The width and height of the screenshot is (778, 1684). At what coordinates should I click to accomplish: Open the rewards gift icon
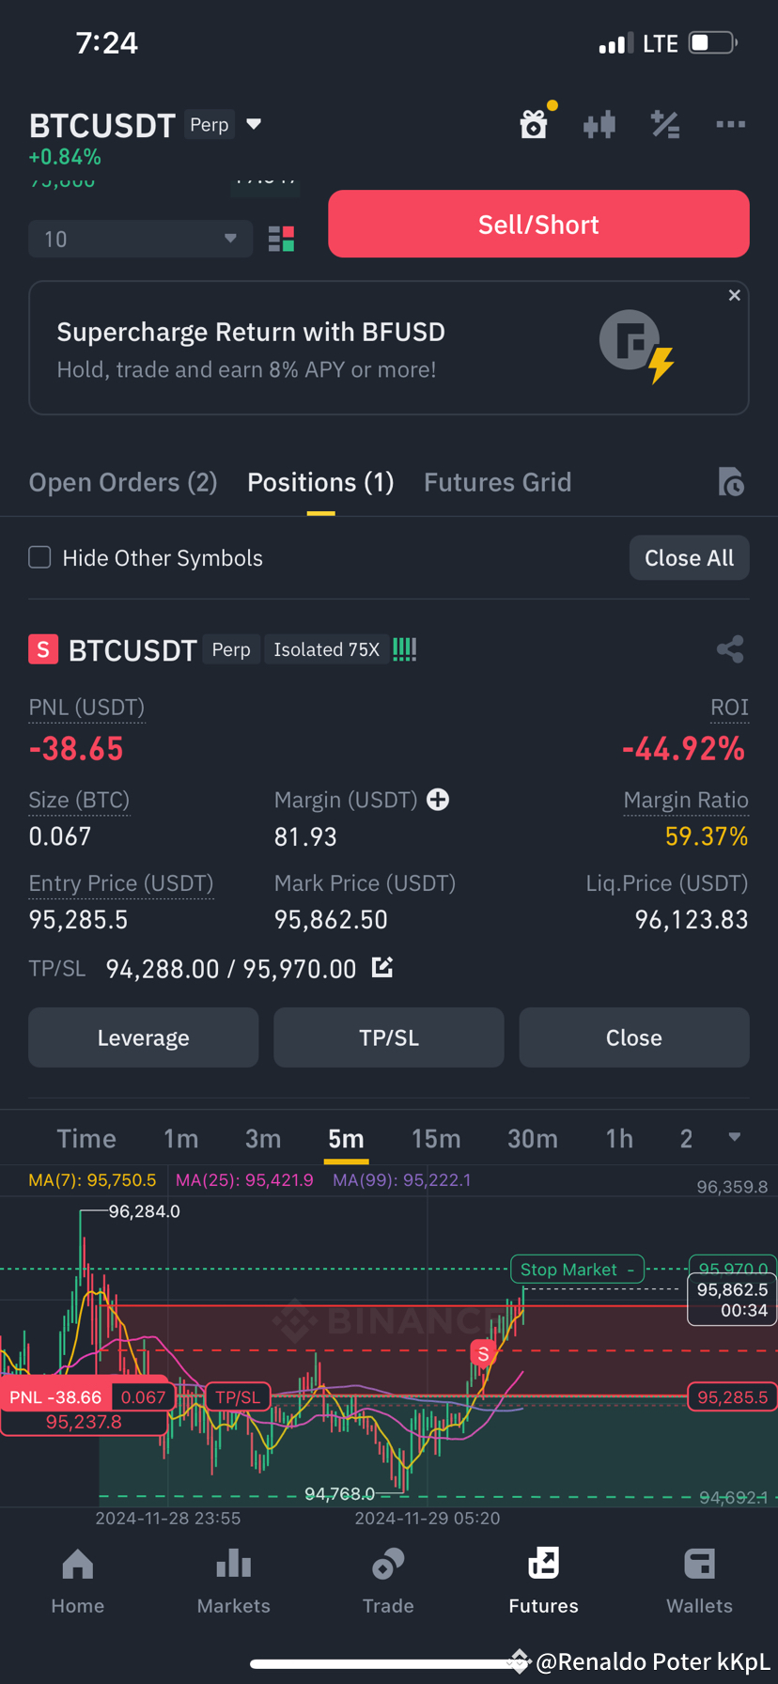click(534, 124)
